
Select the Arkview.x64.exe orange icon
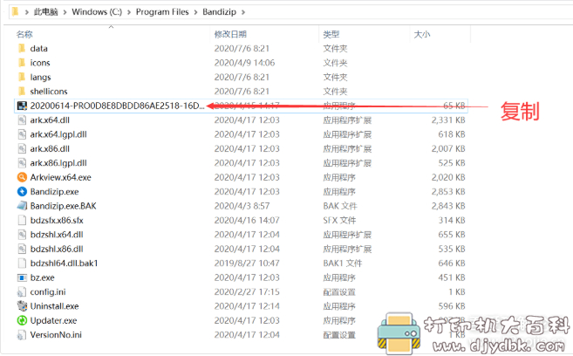[x=22, y=177]
